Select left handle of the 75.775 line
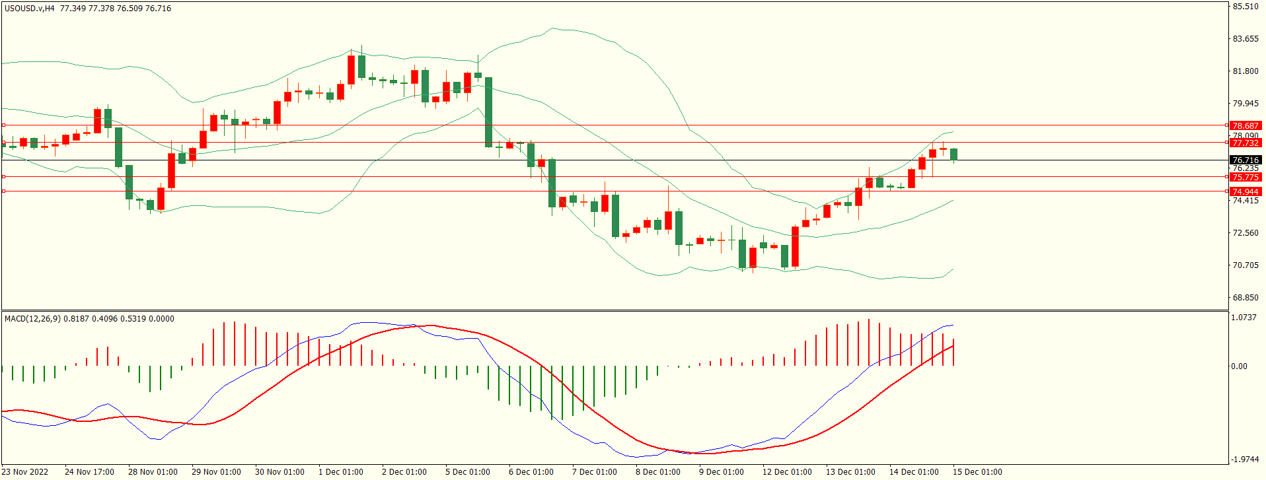The width and height of the screenshot is (1266, 480). coord(3,176)
